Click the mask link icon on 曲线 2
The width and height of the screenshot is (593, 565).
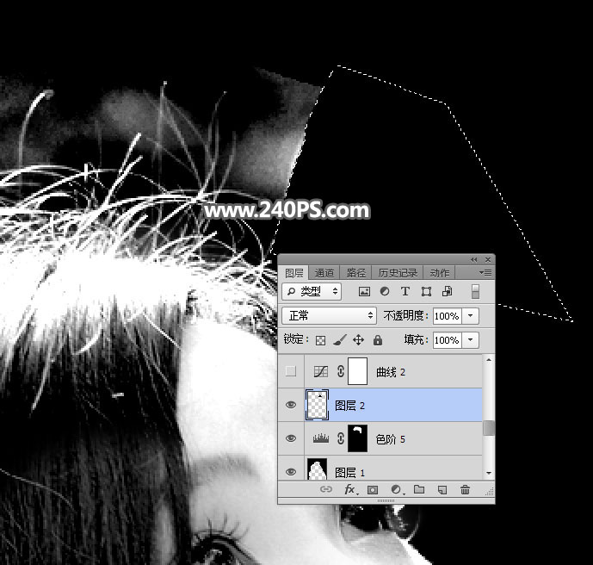[340, 371]
